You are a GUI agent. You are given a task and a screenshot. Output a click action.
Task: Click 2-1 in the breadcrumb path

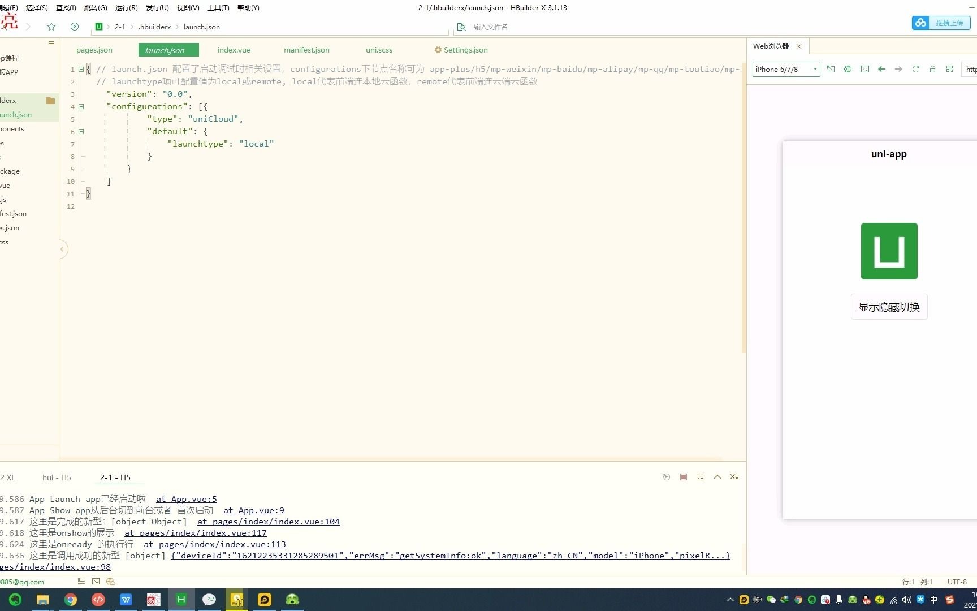[x=120, y=27]
